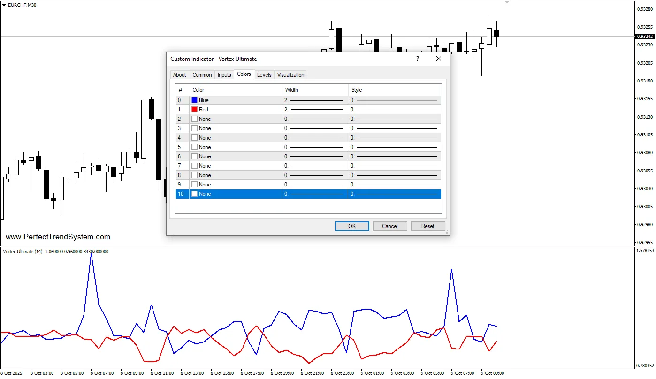Click the empty color swatch in row 2
656x379 pixels.
[194, 119]
